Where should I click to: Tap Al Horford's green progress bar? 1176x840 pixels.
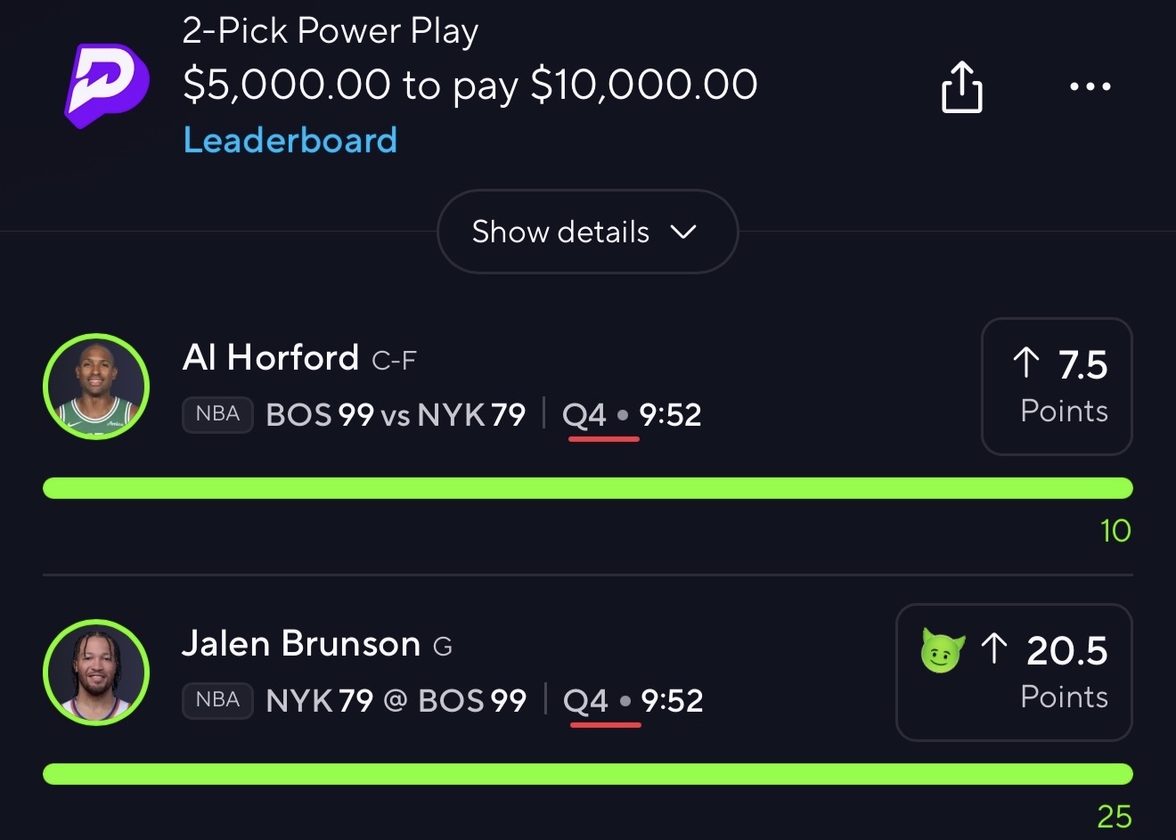pos(588,488)
